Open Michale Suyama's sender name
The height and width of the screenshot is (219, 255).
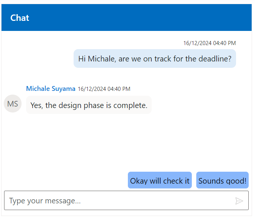click(x=51, y=89)
